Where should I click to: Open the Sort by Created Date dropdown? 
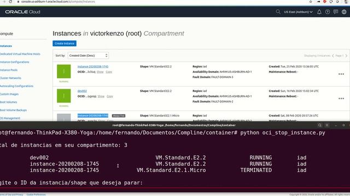point(88,56)
